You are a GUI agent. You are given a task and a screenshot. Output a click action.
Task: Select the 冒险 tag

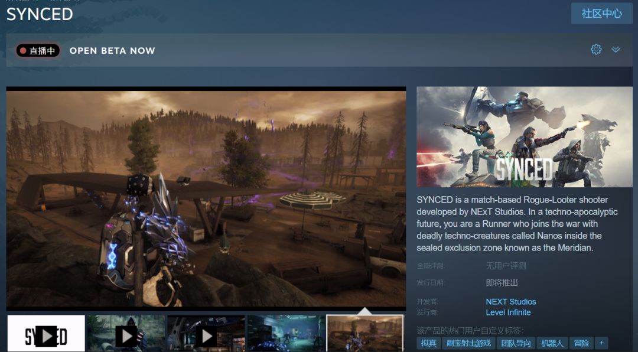coord(581,343)
